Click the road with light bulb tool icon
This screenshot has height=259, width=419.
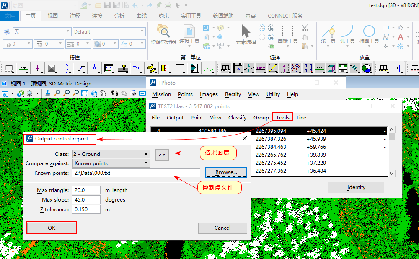point(123,68)
